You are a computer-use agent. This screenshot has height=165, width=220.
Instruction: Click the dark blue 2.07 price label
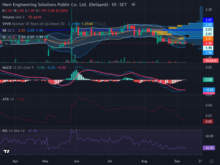point(208,20)
